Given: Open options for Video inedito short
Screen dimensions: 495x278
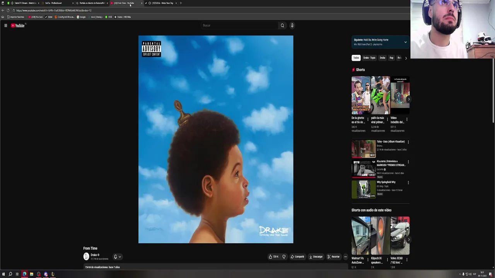Looking at the screenshot, I should click(x=407, y=120).
